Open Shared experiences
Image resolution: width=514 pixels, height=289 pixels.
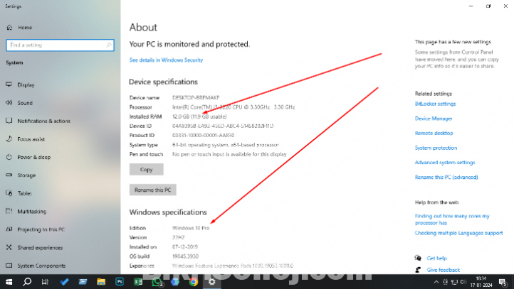[40, 248]
